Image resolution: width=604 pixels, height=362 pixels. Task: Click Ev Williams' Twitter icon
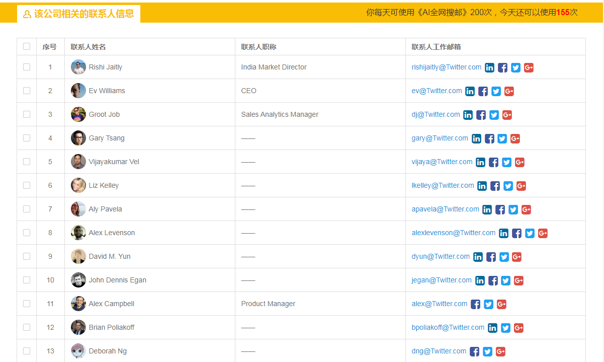496,92
